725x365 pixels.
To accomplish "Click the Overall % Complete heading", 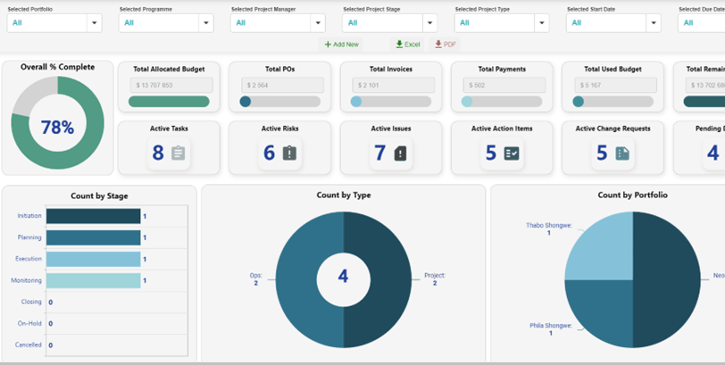I will pos(58,67).
